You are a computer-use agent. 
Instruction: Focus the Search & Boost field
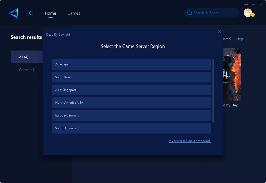point(212,13)
